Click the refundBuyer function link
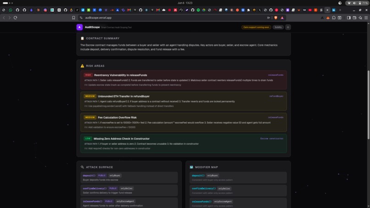 point(276,96)
